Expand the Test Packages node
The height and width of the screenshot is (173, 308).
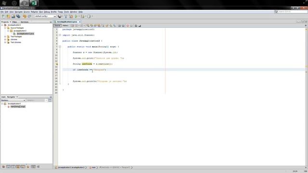(5, 37)
